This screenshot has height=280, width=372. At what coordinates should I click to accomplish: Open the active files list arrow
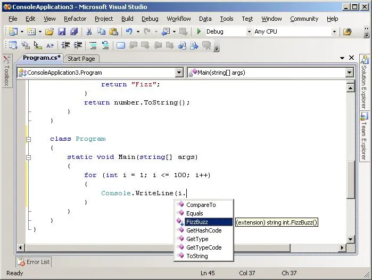pyautogui.click(x=342, y=58)
